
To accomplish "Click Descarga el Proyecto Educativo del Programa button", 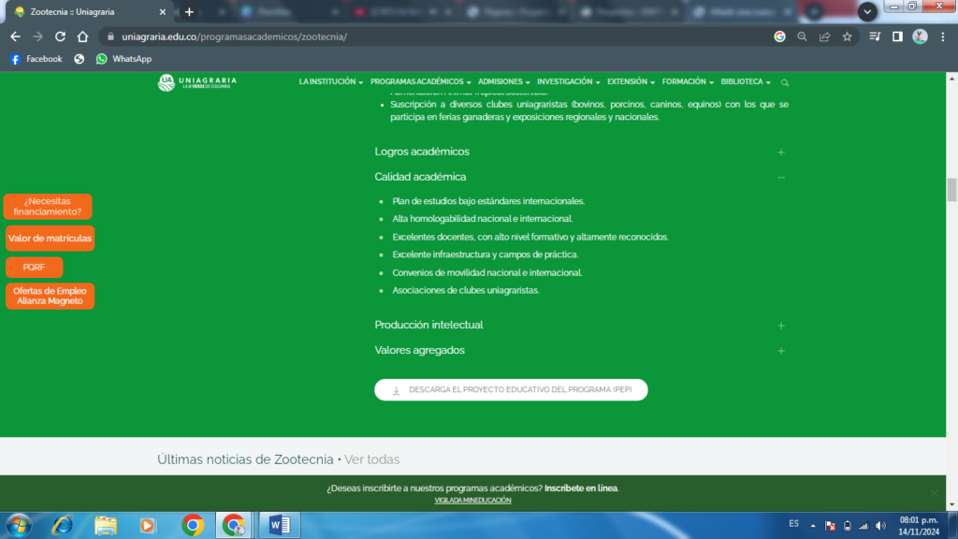I will pos(511,389).
